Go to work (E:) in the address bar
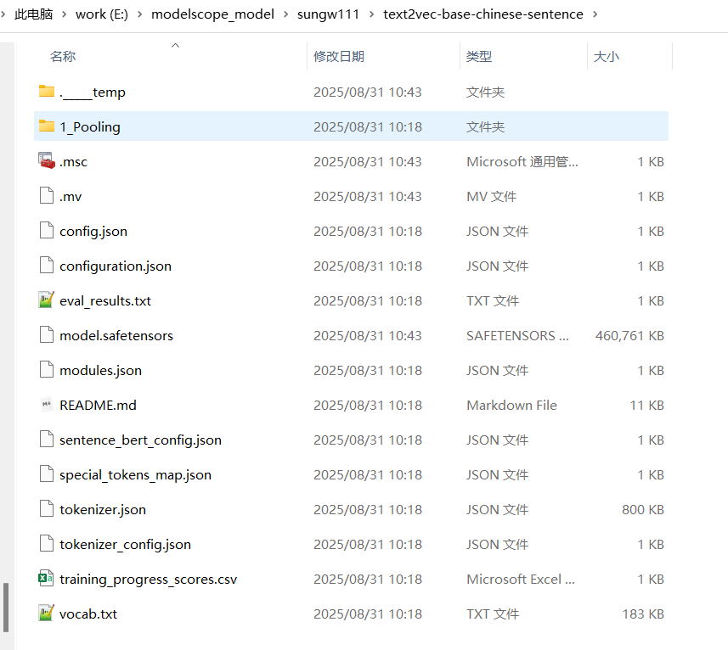The image size is (728, 650). 102,14
